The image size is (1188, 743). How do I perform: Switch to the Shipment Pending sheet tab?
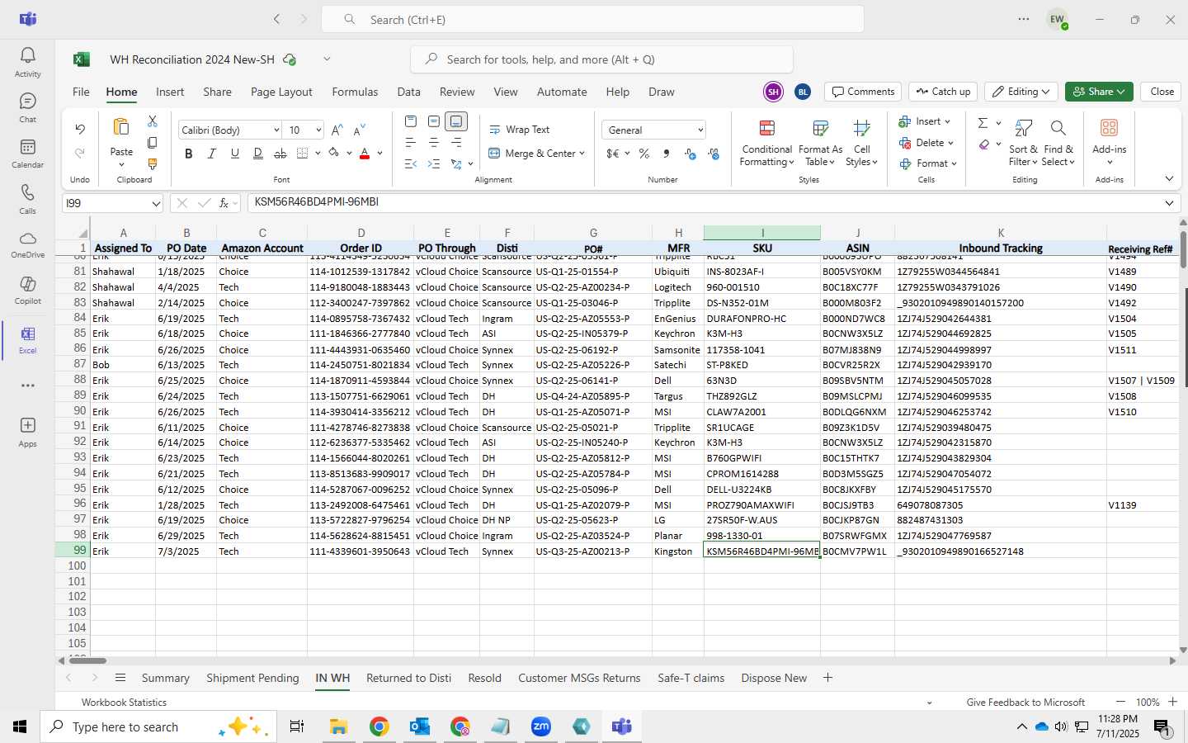coord(252,678)
